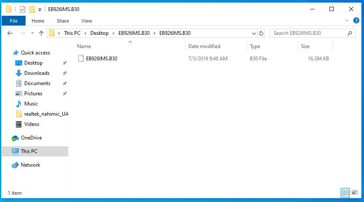Expand the ribbon using the chevron

coord(347,20)
